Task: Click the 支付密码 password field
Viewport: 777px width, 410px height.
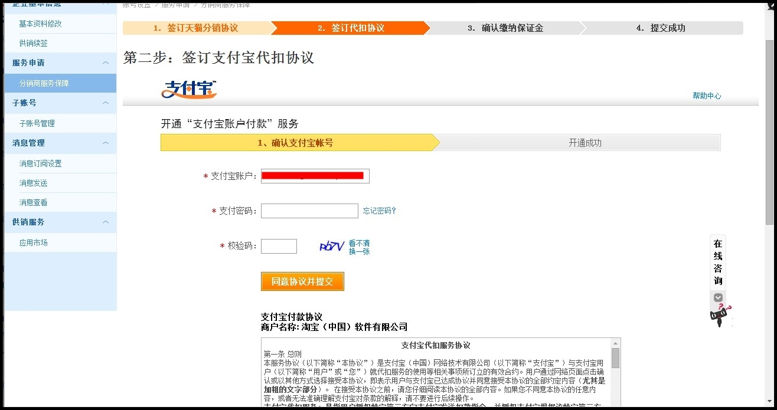Action: [x=309, y=211]
